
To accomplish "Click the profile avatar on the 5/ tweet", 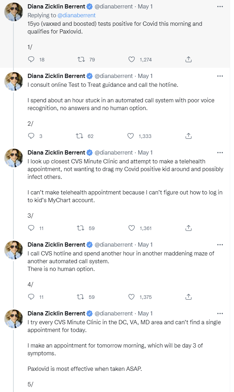I will pyautogui.click(x=14, y=319).
